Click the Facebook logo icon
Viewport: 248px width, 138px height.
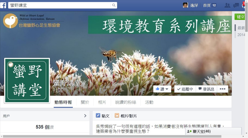(x=3, y=5)
